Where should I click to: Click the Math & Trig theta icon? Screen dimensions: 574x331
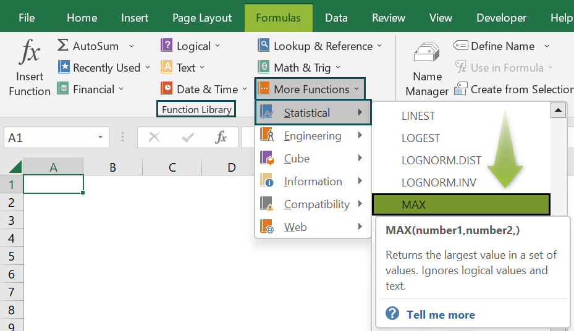click(x=264, y=67)
